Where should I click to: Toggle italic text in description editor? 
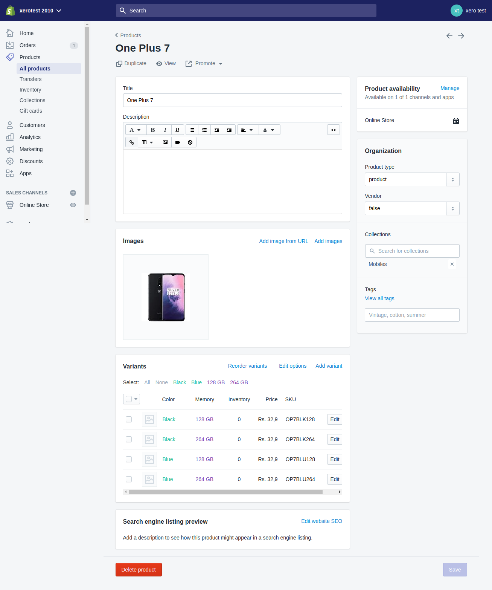[x=165, y=130]
